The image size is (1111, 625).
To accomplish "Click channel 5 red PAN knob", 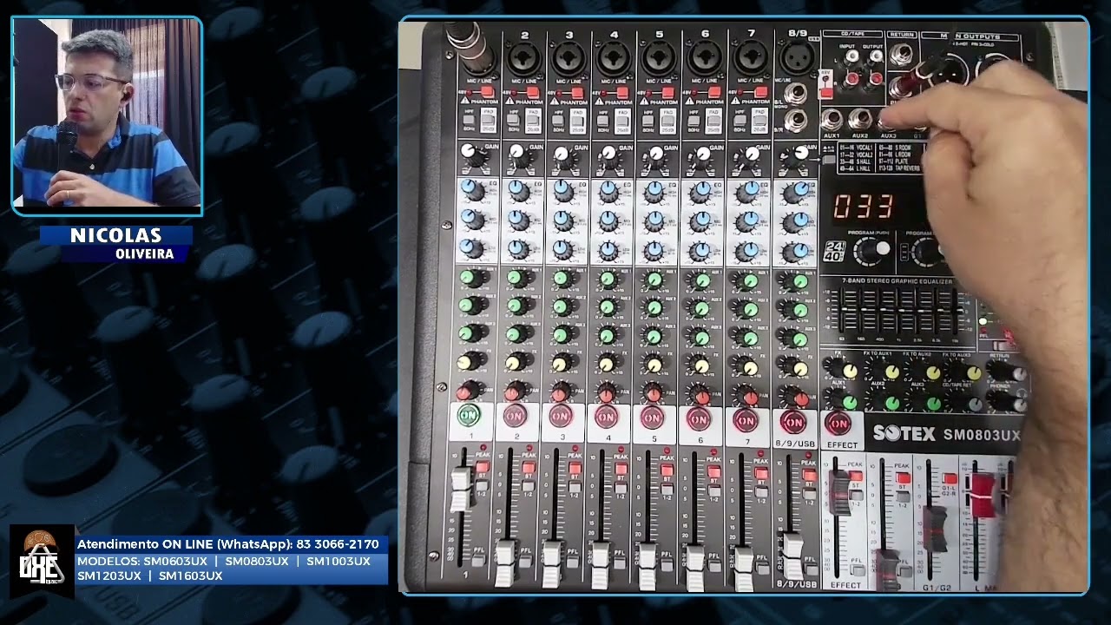I will tap(654, 392).
